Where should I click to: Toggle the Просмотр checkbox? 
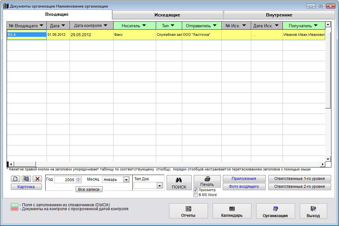coord(196,190)
